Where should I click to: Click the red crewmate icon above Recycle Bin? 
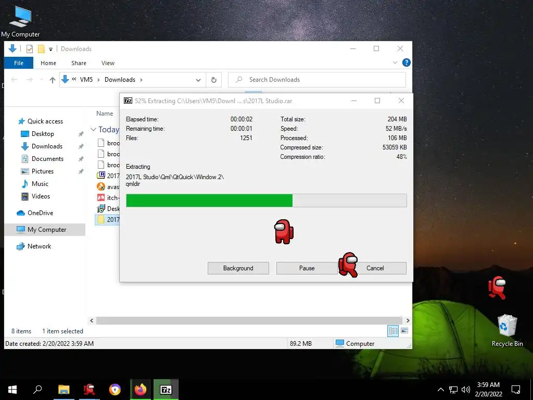497,287
